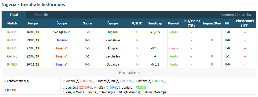Viewport: 258px width, 97px height.
Task: Select the 1-1 half-time score for Seychelles
Action: coord(227,56)
